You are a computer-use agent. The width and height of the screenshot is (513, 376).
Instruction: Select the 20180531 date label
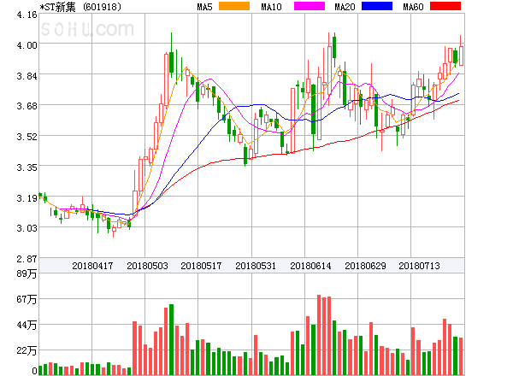click(x=256, y=266)
